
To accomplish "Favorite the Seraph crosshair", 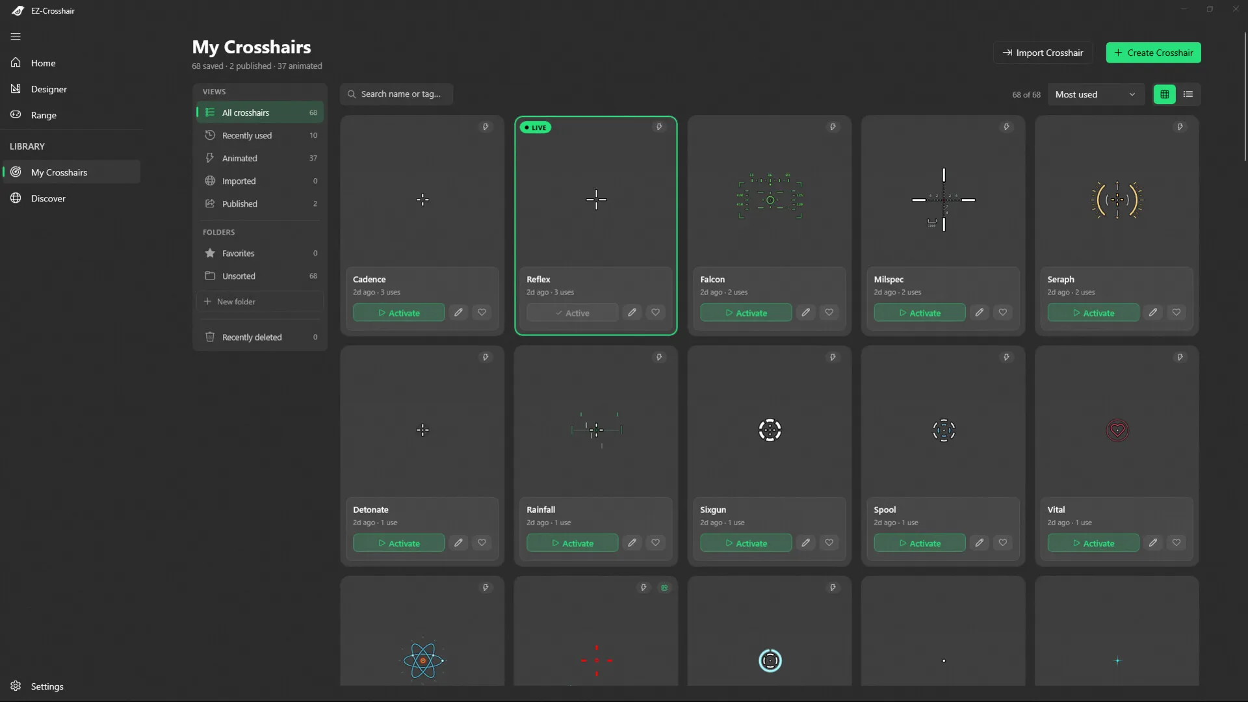I will (x=1176, y=313).
